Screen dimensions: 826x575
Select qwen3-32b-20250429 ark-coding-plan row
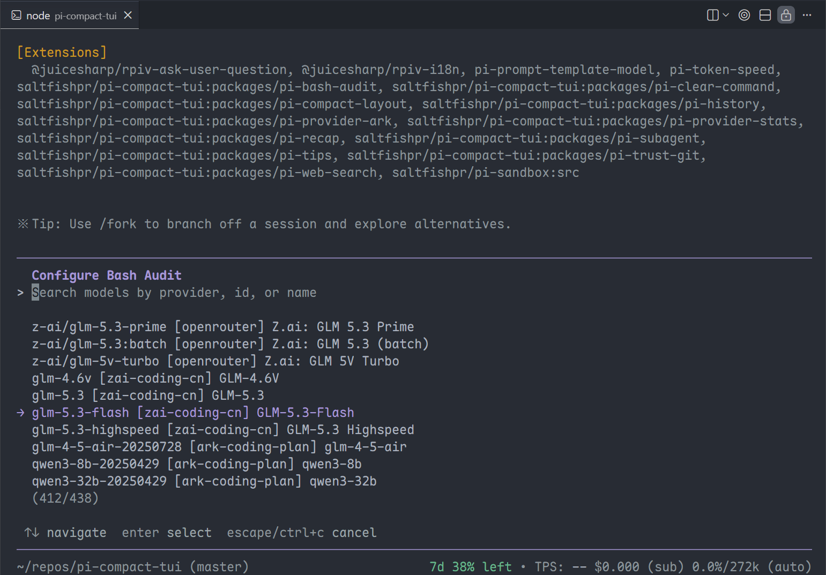point(204,481)
